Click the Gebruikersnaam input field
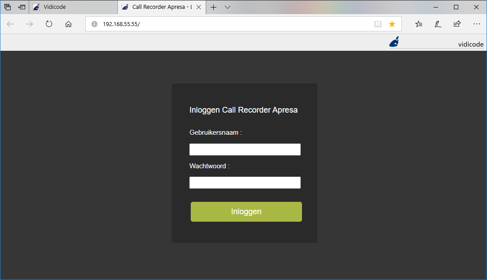Viewport: 487px width, 280px height. point(245,149)
